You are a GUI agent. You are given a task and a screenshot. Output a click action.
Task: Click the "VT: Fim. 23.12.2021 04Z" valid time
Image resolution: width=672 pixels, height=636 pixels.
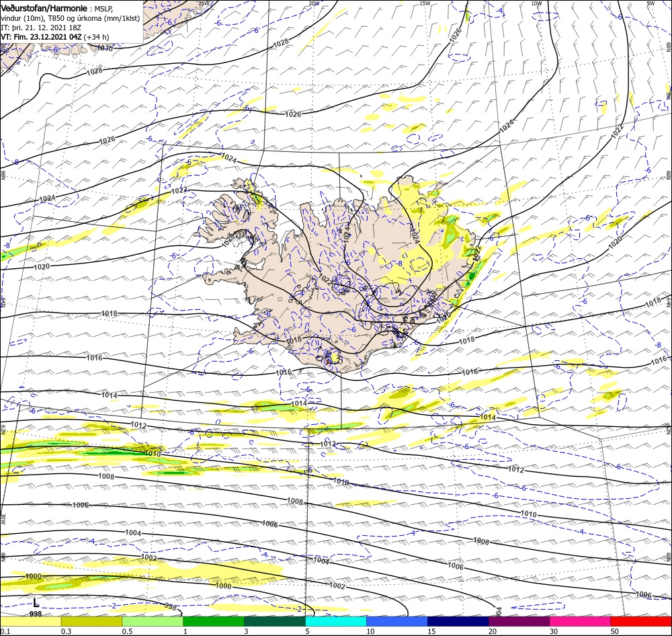coord(41,37)
